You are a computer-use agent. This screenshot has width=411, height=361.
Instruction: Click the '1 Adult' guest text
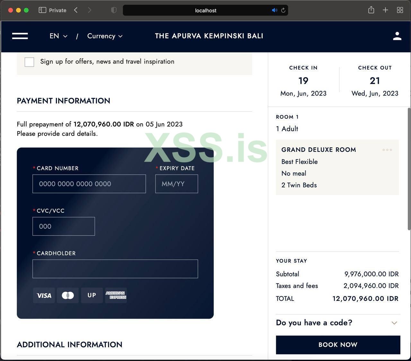287,129
